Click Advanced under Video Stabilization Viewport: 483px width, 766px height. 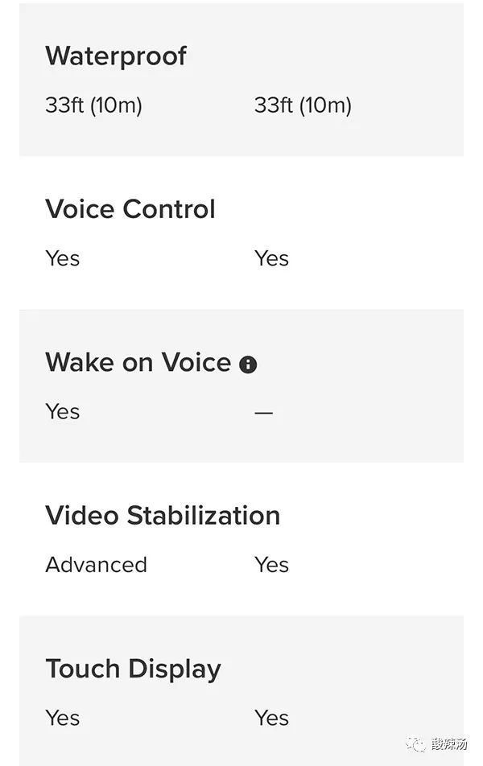pos(96,565)
